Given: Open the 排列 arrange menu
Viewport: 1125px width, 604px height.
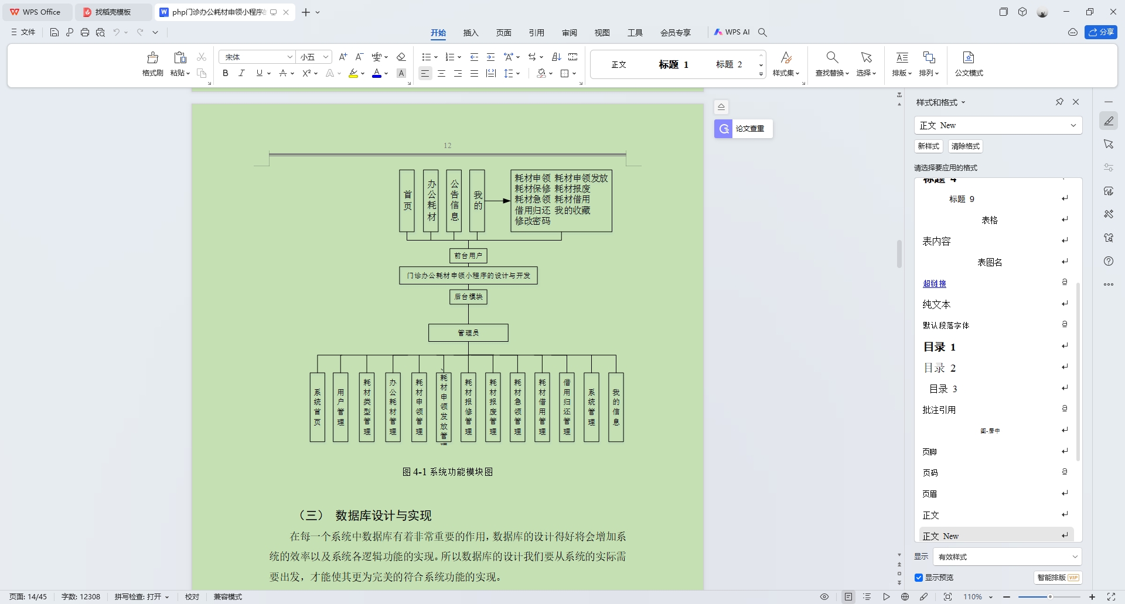Looking at the screenshot, I should [929, 64].
